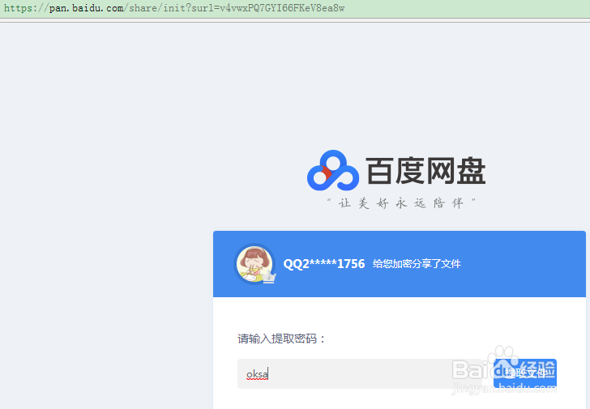Click the slogan 让美好永远陪伴
590x409 pixels.
coord(401,203)
